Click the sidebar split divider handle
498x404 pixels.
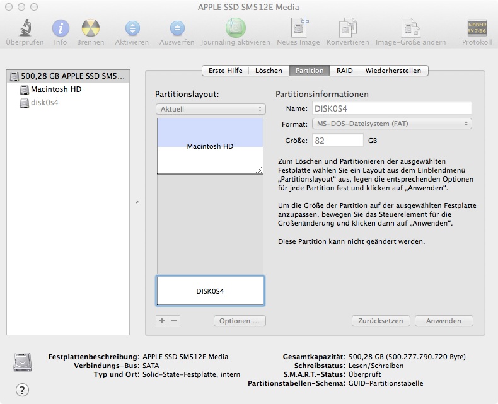coord(137,202)
